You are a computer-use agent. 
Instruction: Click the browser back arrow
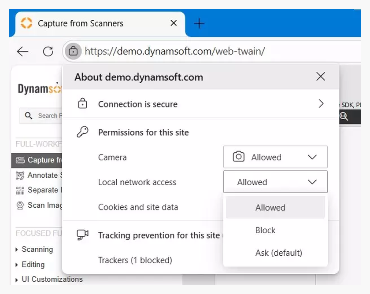(x=23, y=51)
